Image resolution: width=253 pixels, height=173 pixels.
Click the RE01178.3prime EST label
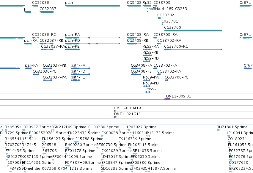[80, 151]
